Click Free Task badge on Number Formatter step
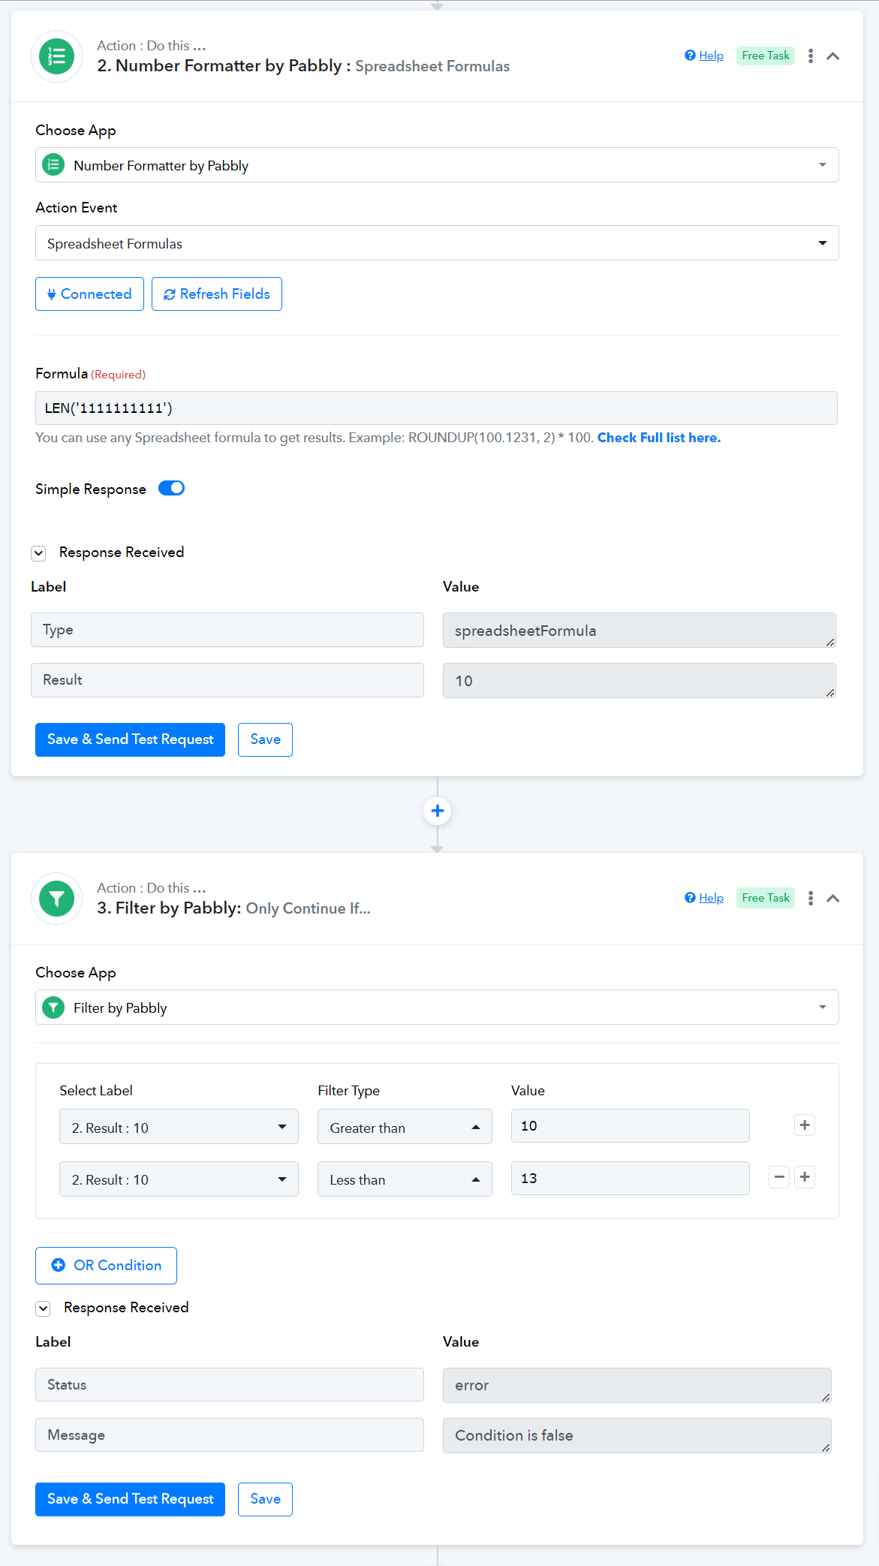The height and width of the screenshot is (1566, 879). point(766,56)
